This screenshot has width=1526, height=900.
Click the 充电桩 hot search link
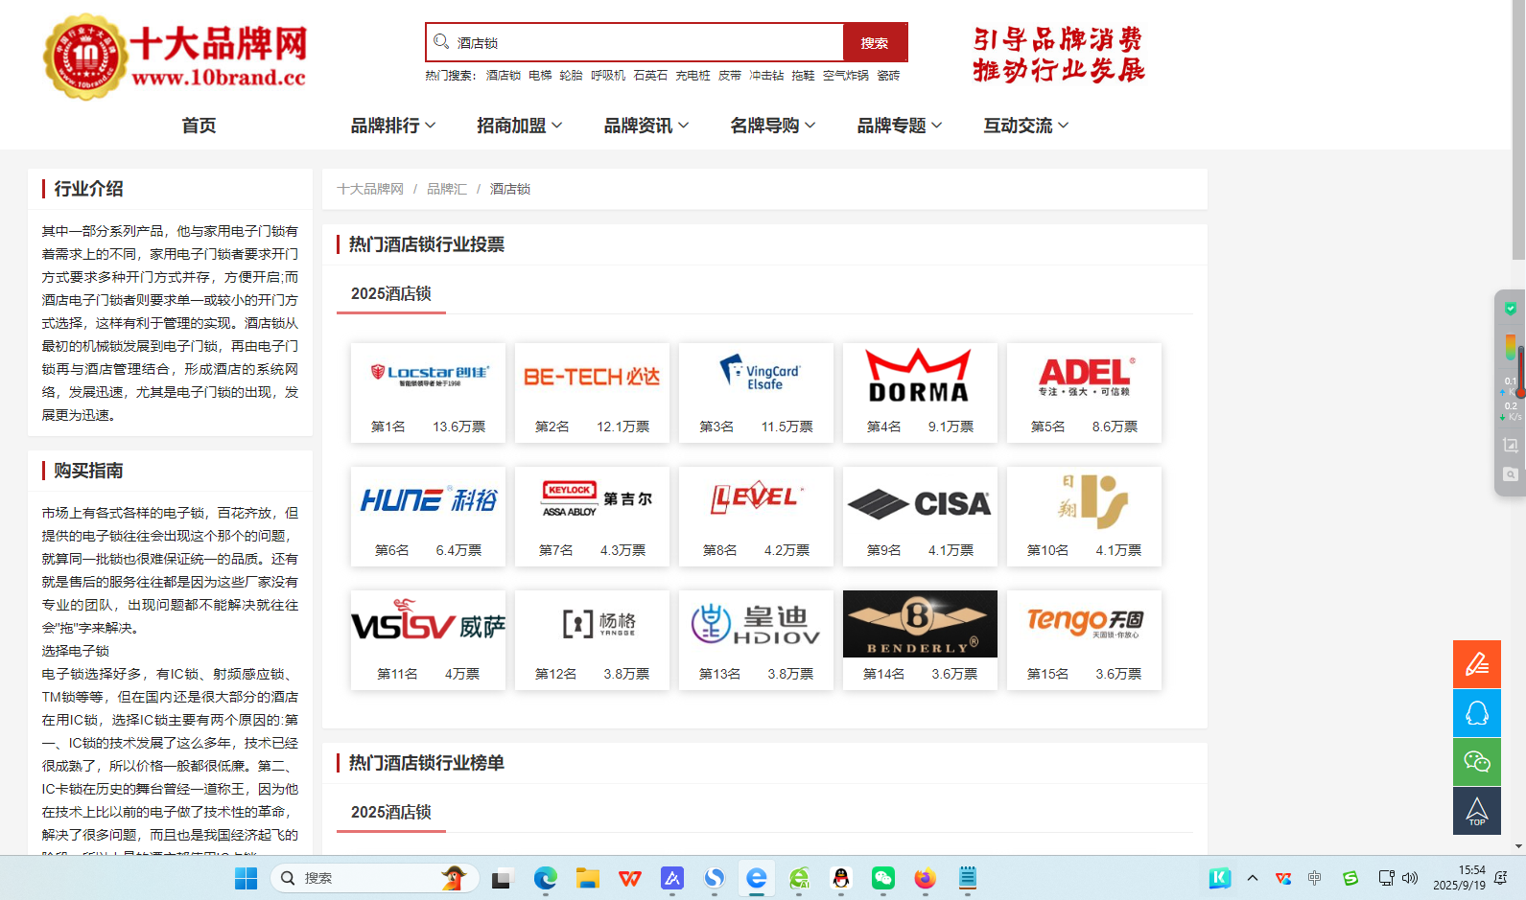pos(693,75)
